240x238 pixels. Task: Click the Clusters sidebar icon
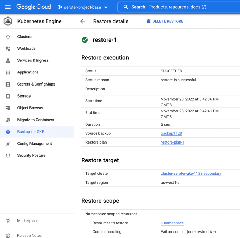pyautogui.click(x=8, y=37)
